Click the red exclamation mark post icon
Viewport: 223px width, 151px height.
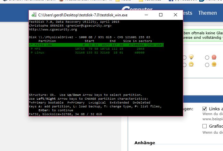click(x=214, y=57)
